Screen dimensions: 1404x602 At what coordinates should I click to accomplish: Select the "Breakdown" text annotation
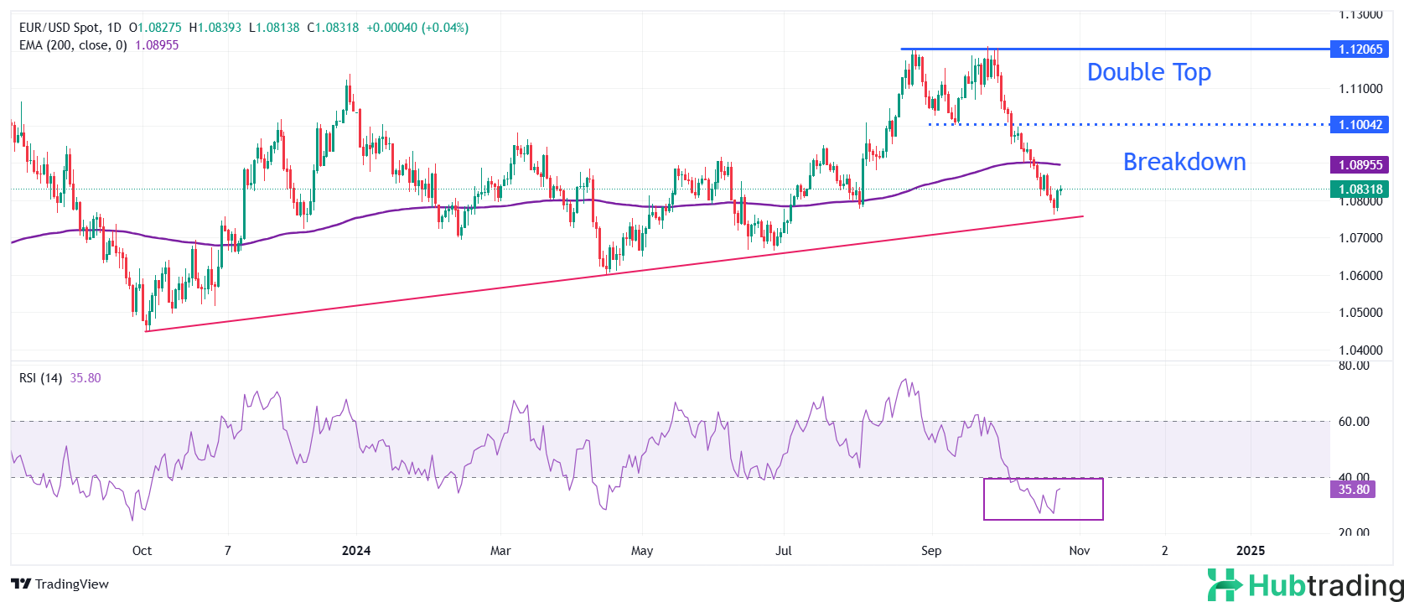pyautogui.click(x=1184, y=162)
